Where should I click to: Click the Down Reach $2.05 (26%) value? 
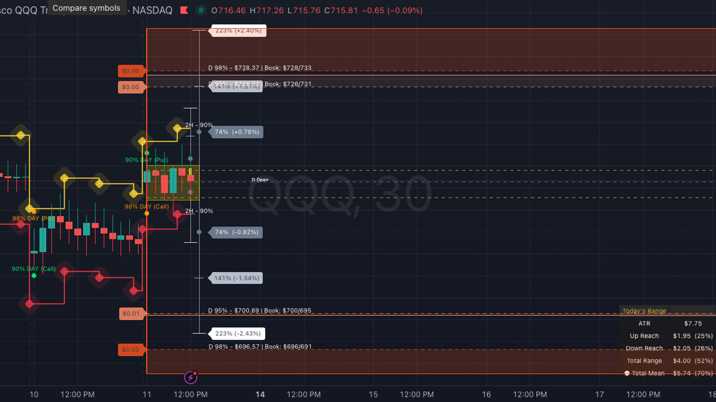pos(693,348)
